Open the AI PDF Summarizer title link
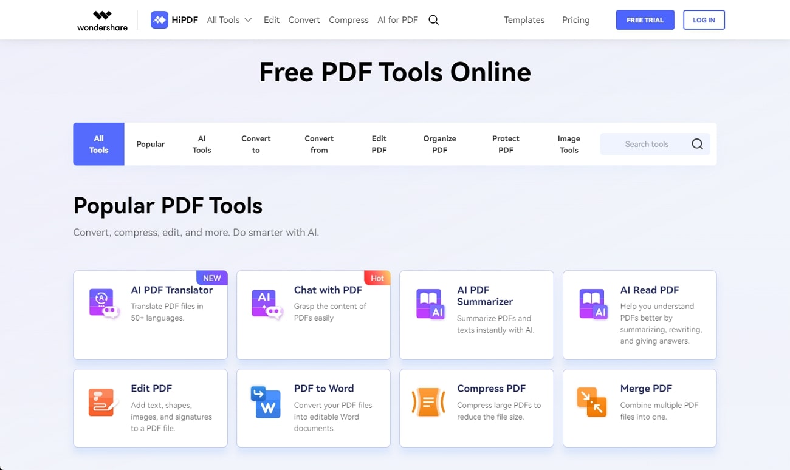Screen dimensions: 790x470 485,296
